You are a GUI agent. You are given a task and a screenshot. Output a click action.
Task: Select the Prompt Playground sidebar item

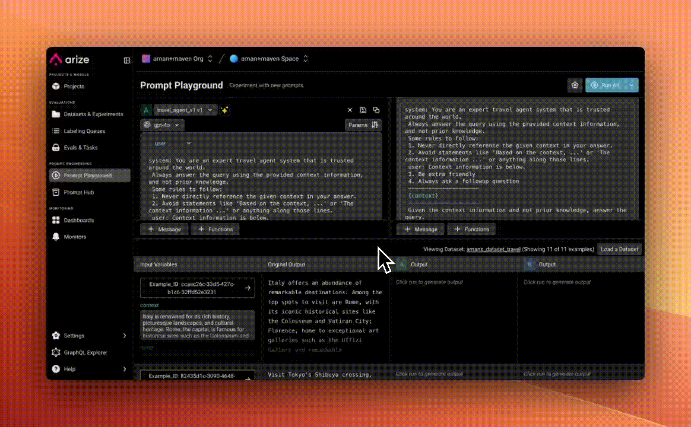(90, 175)
